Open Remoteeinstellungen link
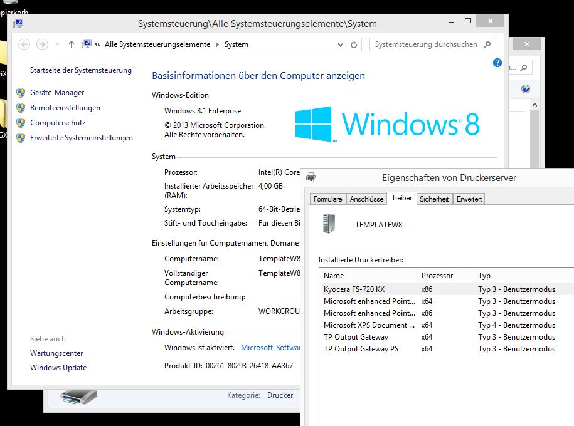The width and height of the screenshot is (574, 426). [65, 108]
